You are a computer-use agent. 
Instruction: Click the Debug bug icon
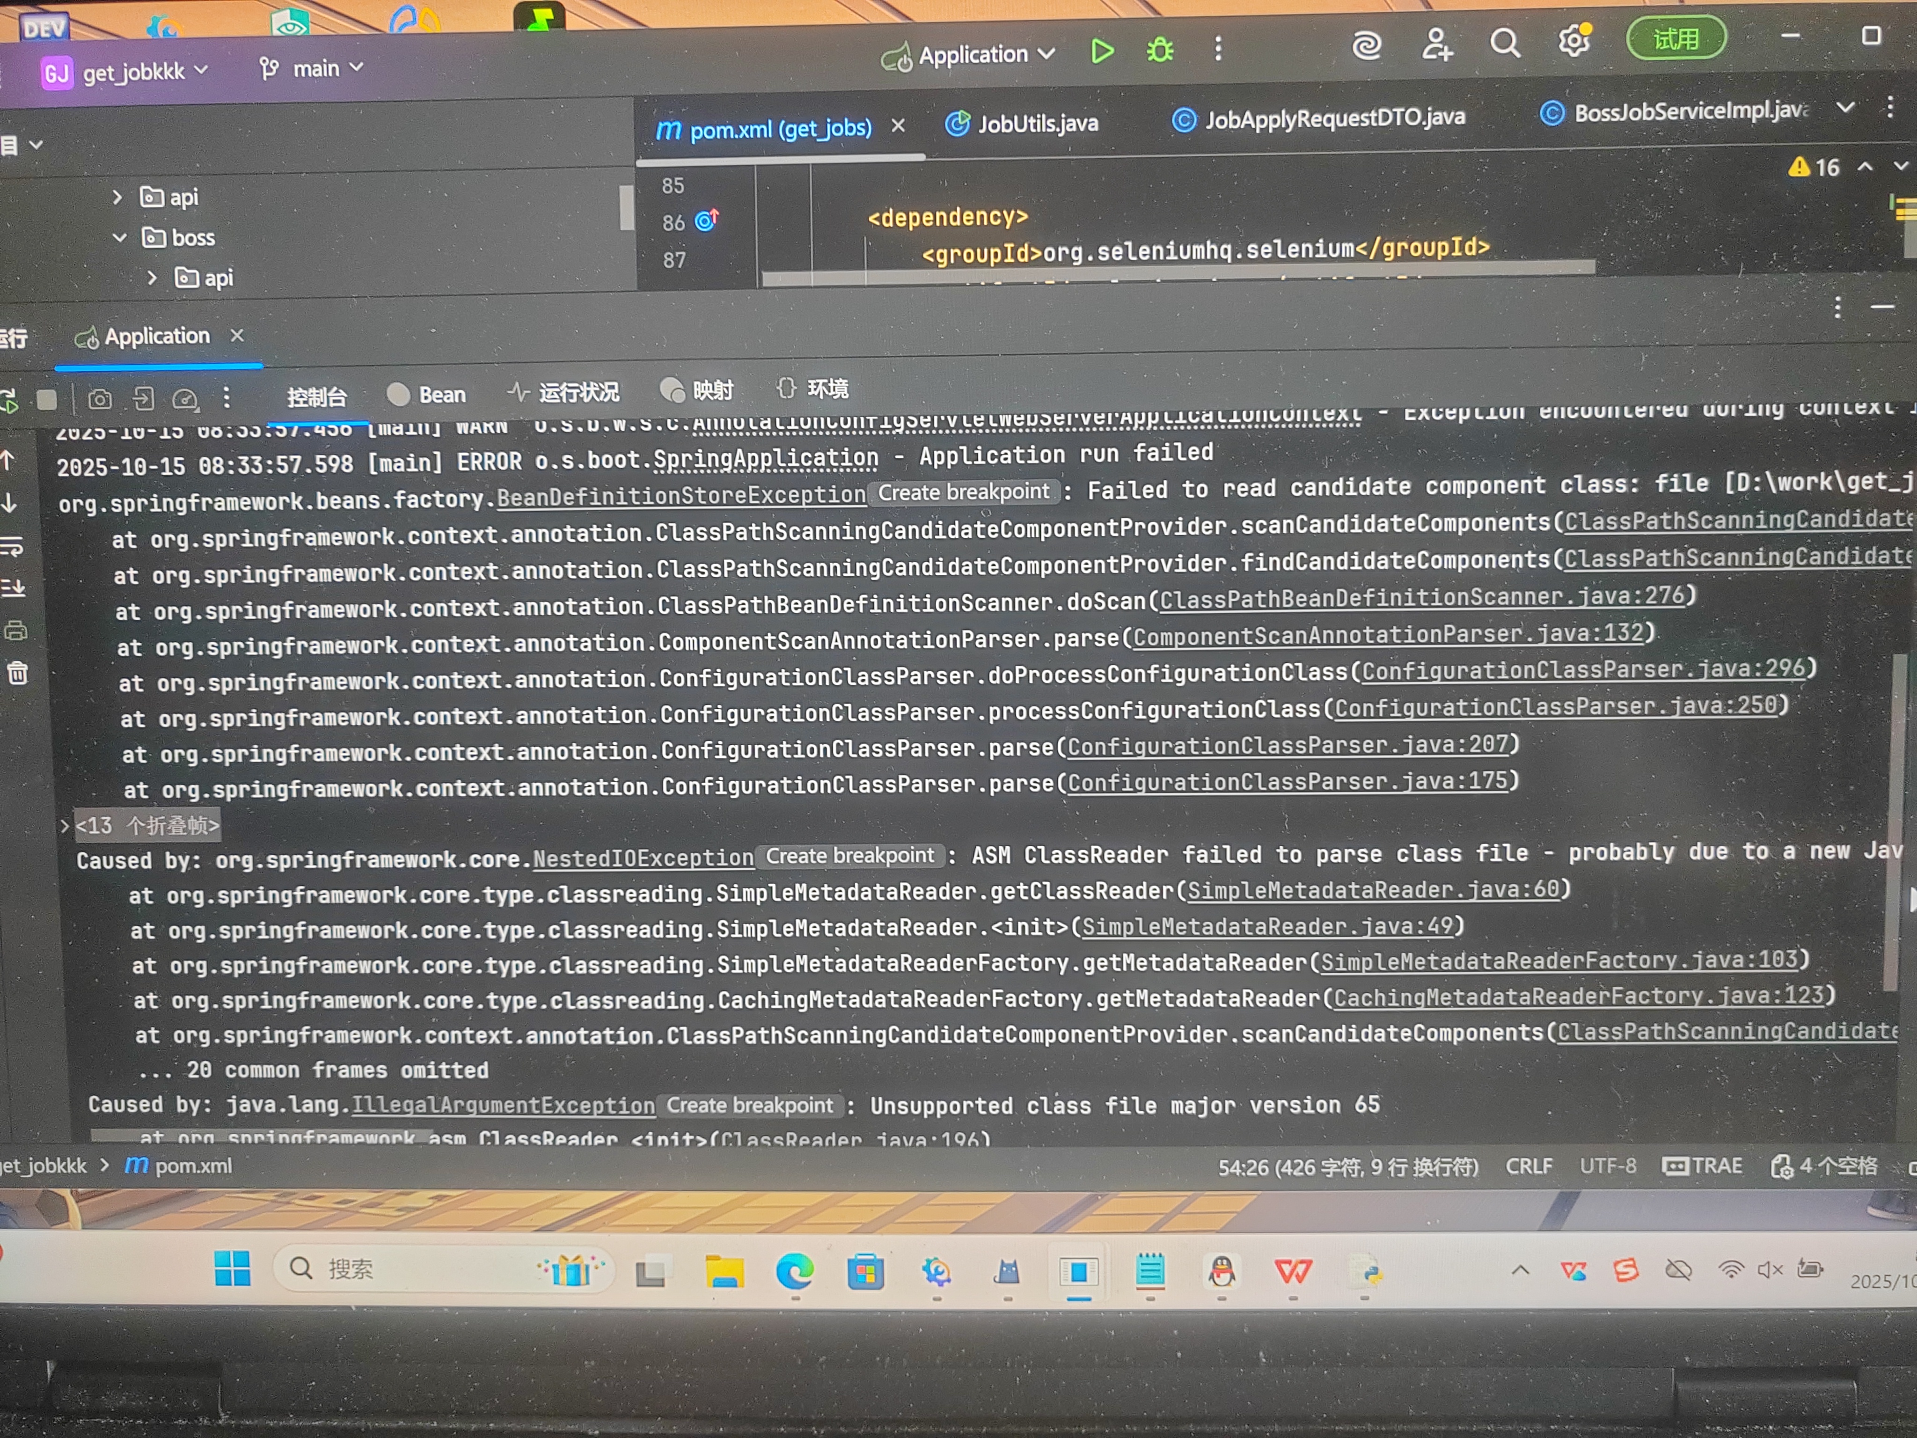pos(1160,50)
